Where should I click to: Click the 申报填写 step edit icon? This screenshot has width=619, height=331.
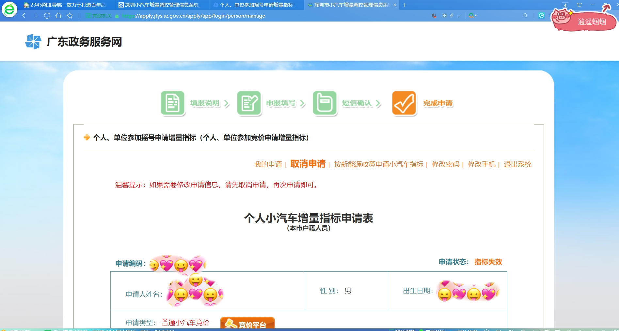[x=249, y=103]
